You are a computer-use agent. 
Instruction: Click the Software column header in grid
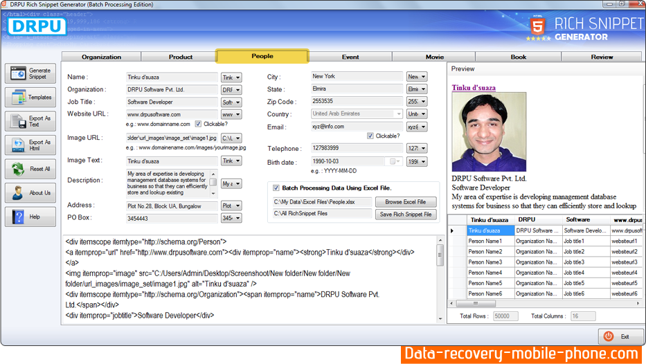586,220
